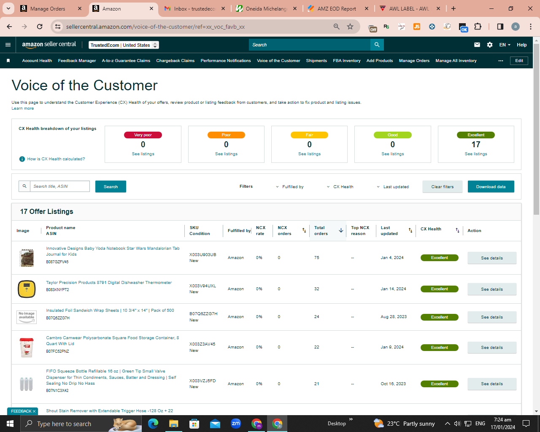Sort by CX Health column arrows
Image resolution: width=540 pixels, height=432 pixels.
tap(458, 230)
